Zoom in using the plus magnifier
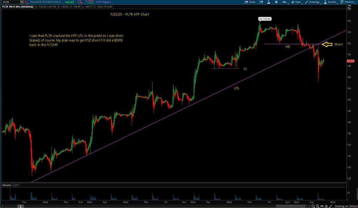The image size is (358, 208). click(x=317, y=206)
